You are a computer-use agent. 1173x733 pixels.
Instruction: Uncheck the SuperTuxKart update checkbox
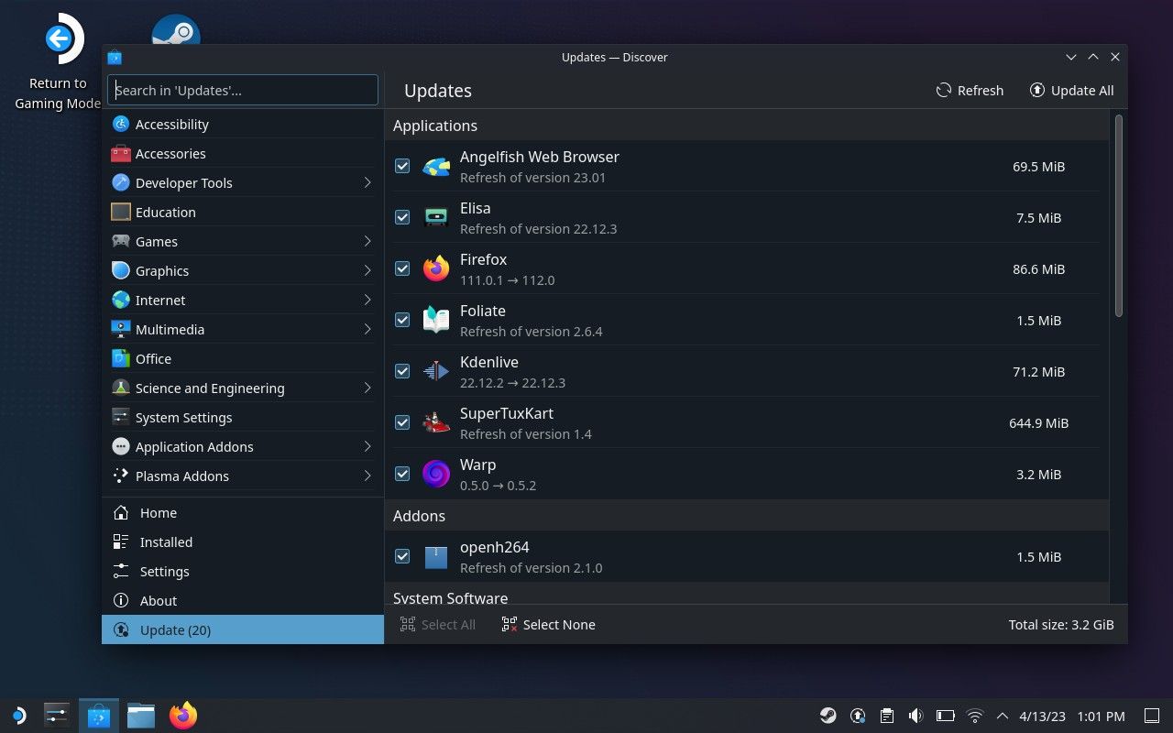click(x=402, y=423)
